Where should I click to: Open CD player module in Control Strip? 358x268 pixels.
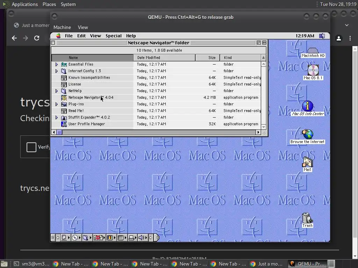[x=76, y=238]
